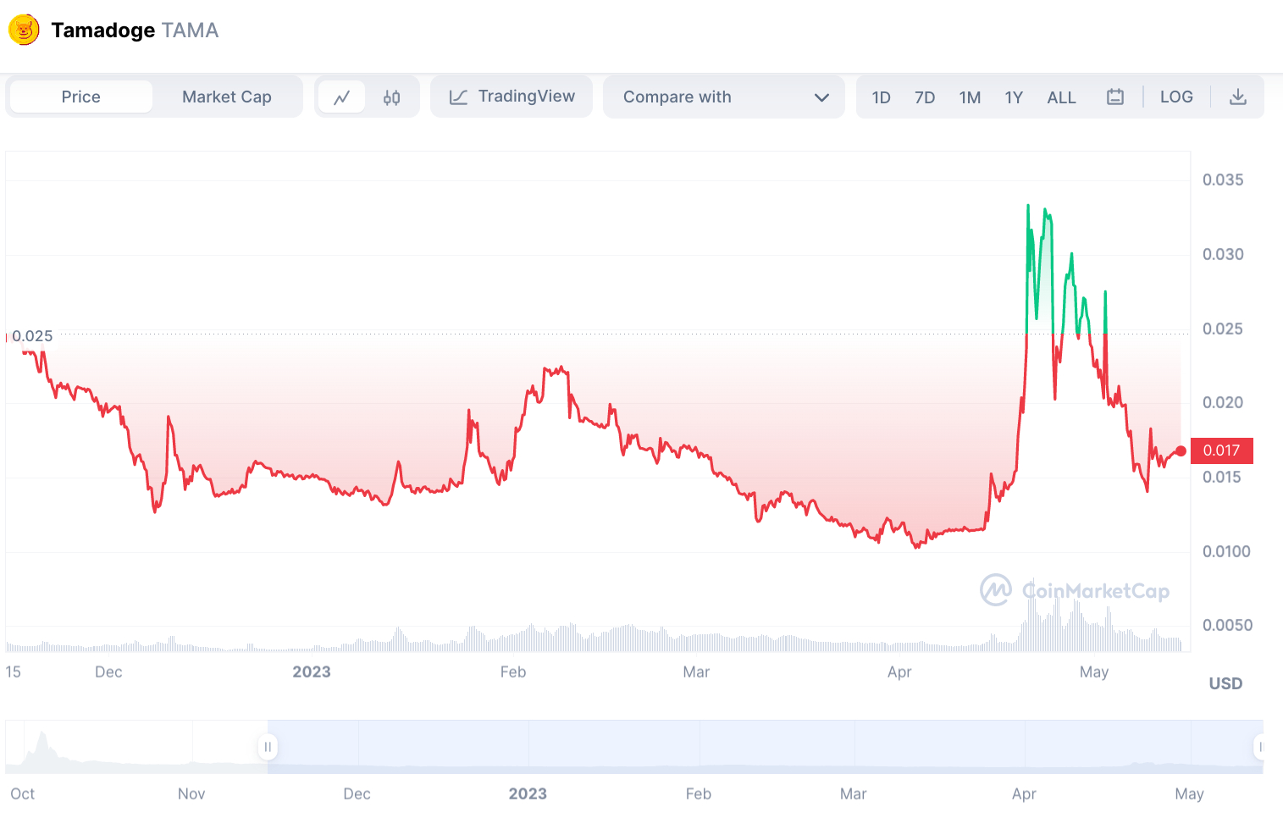The width and height of the screenshot is (1283, 818).
Task: Grab the left range slider handle
Action: pos(268,747)
